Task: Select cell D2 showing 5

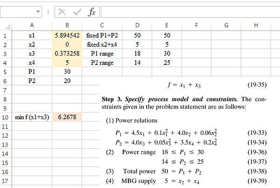Action: click(137, 44)
